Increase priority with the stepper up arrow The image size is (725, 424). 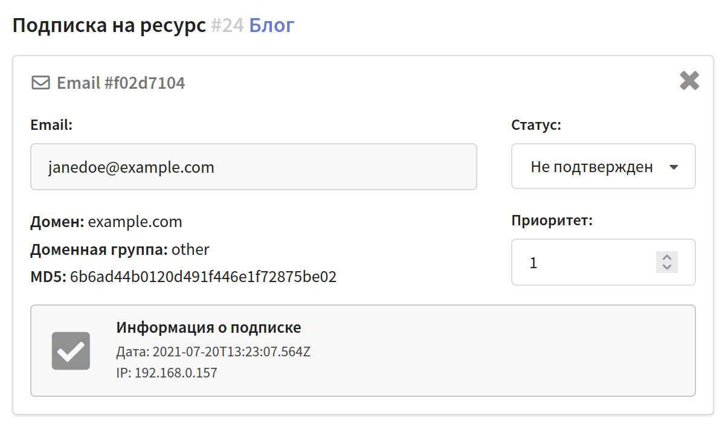[667, 257]
